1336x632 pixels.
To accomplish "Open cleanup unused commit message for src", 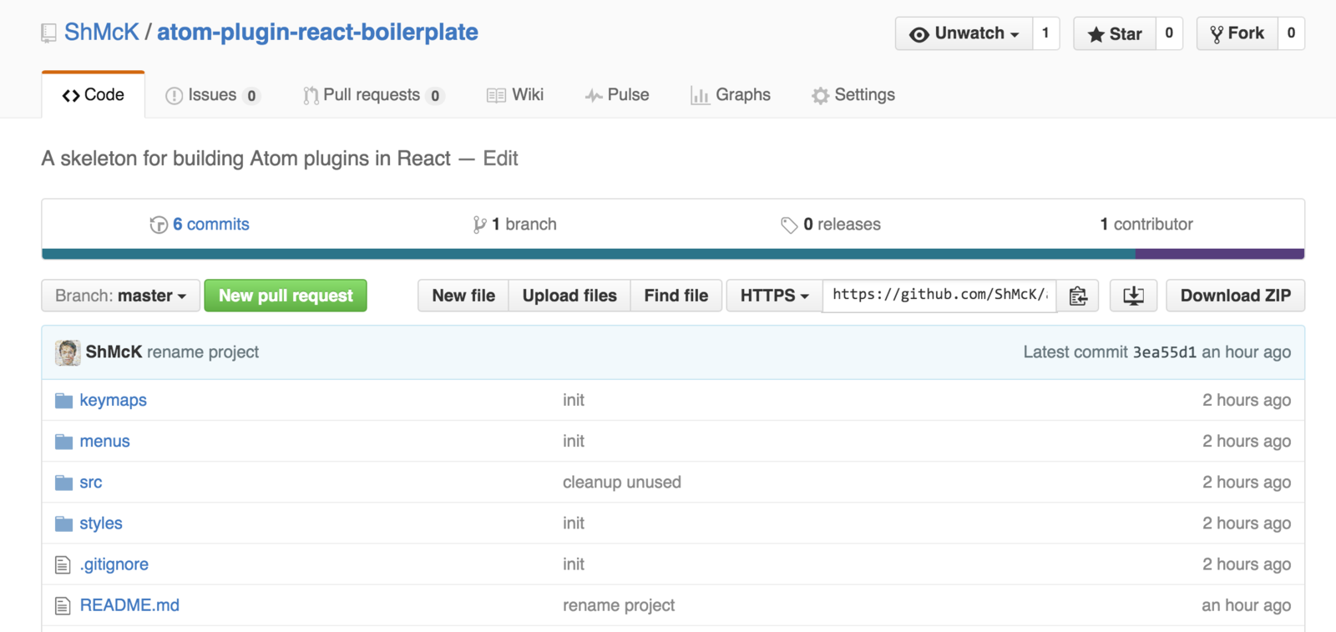I will (622, 483).
